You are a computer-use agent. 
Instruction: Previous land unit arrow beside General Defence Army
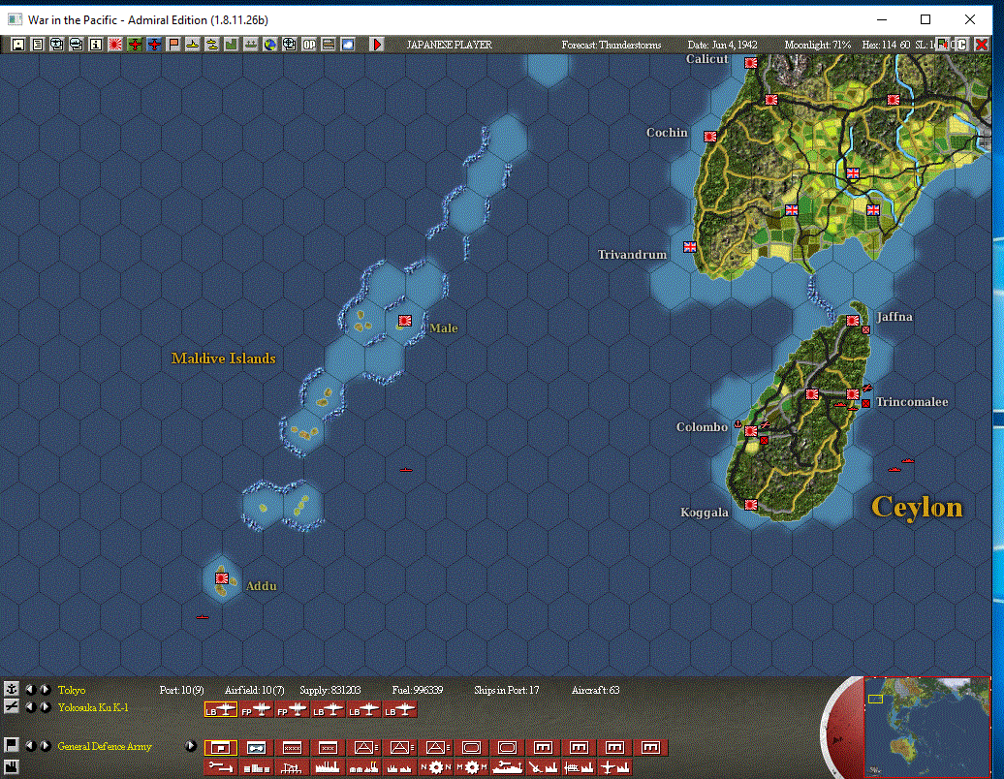[x=29, y=746]
